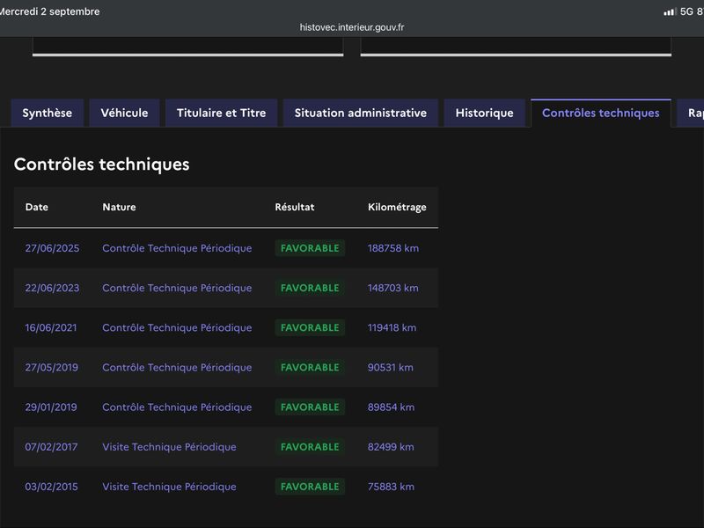The width and height of the screenshot is (704, 528).
Task: Select the 188758 km mileage value
Action: tap(393, 248)
